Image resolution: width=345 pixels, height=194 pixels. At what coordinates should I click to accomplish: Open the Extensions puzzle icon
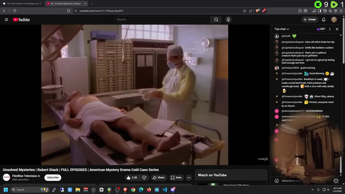coord(300,11)
